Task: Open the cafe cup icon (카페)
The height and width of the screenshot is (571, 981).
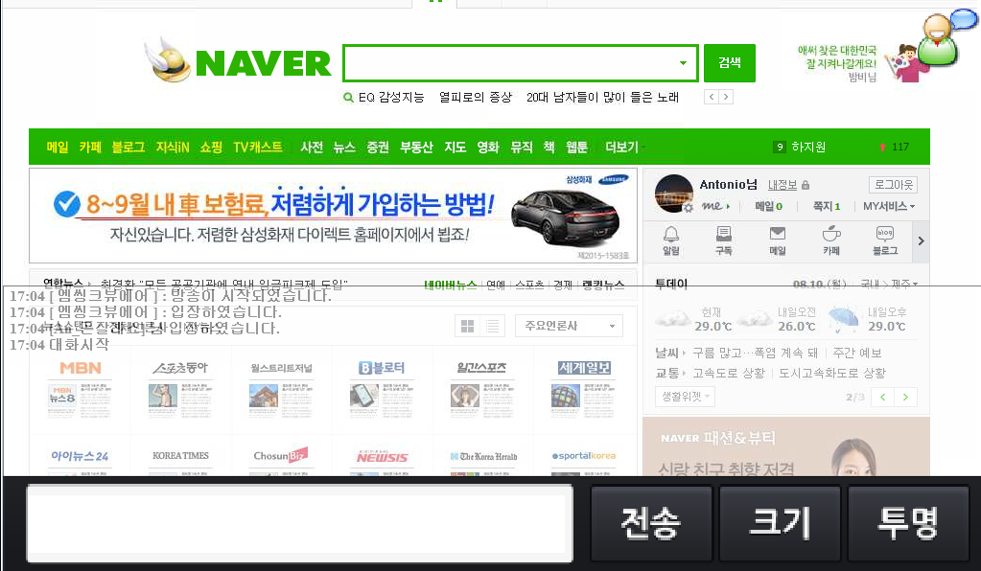Action: 830,240
